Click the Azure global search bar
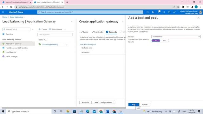203x114 pixels. 90,12
